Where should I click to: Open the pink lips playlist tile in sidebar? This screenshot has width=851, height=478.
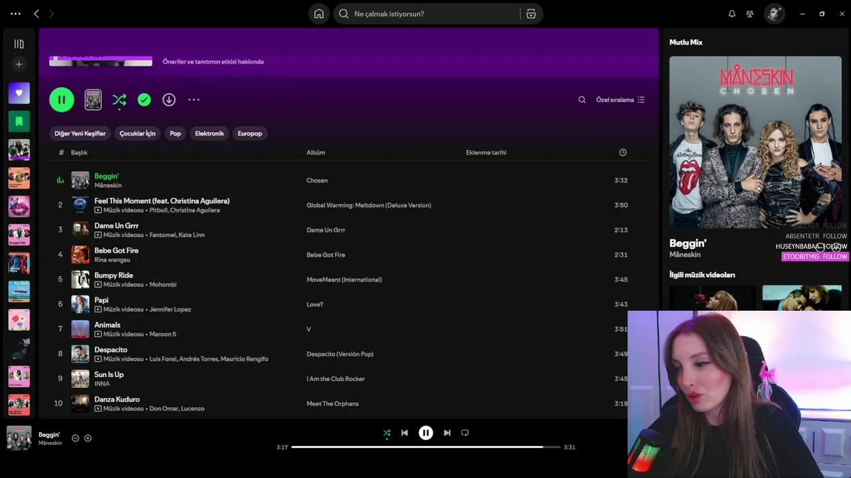click(19, 206)
